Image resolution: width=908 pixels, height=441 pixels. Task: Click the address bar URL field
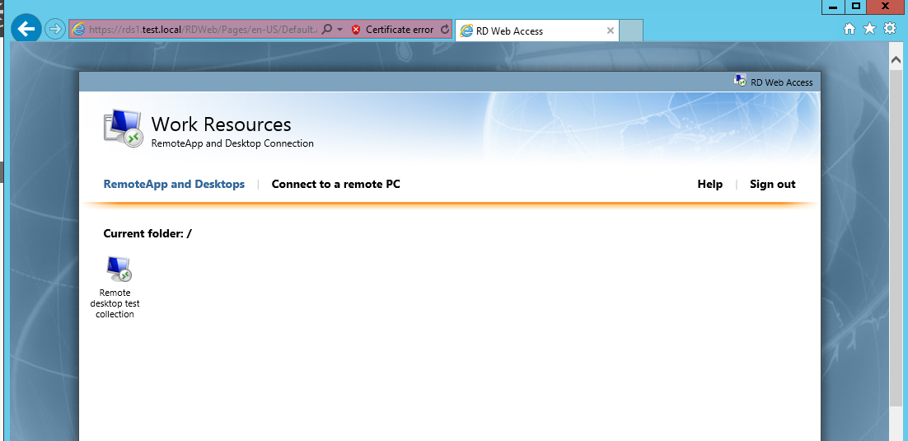(203, 29)
